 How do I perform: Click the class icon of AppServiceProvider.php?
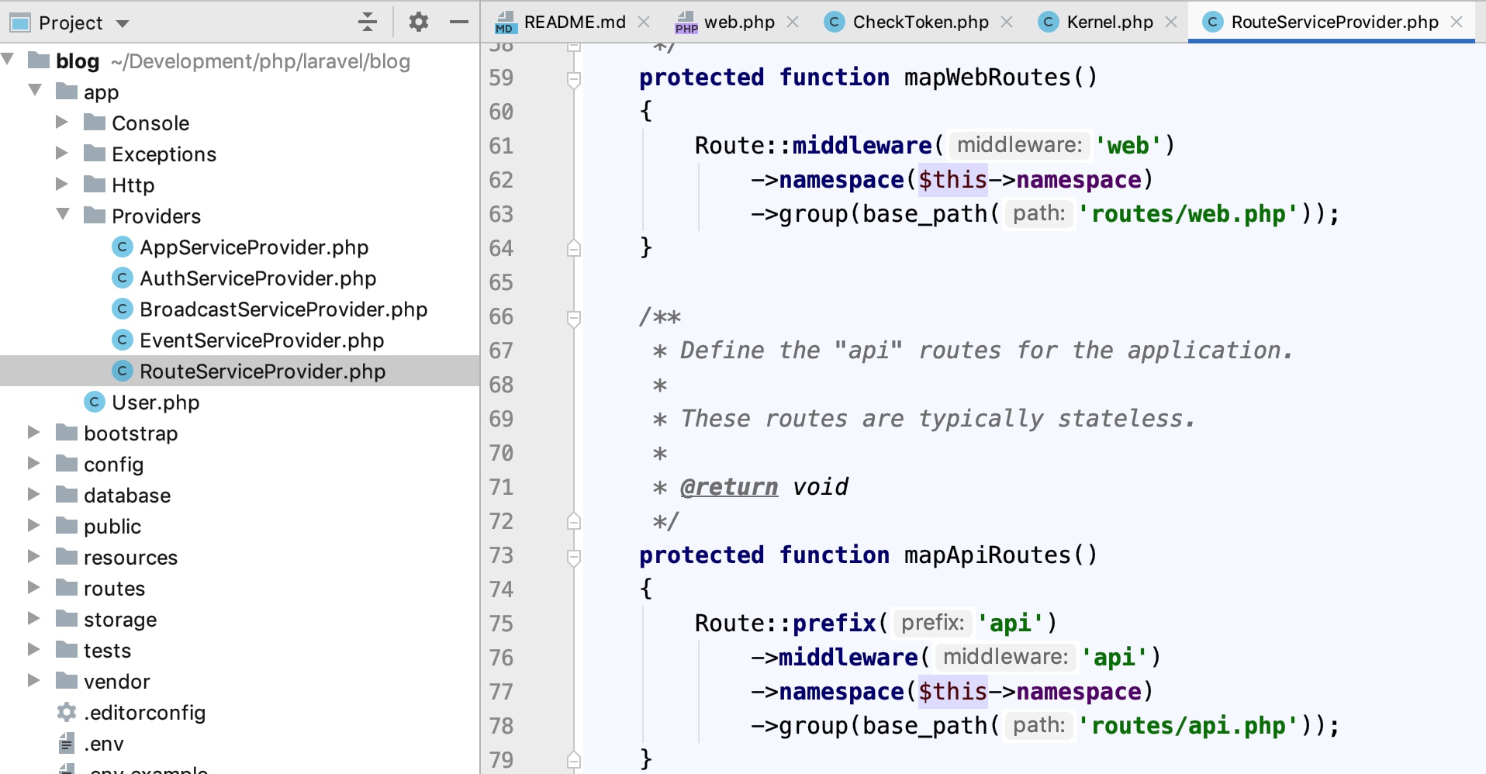point(123,247)
